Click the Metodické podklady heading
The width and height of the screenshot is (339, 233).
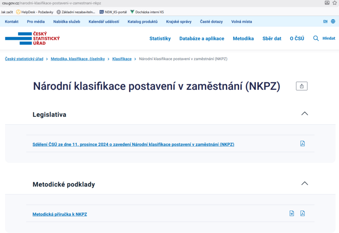pyautogui.click(x=64, y=184)
